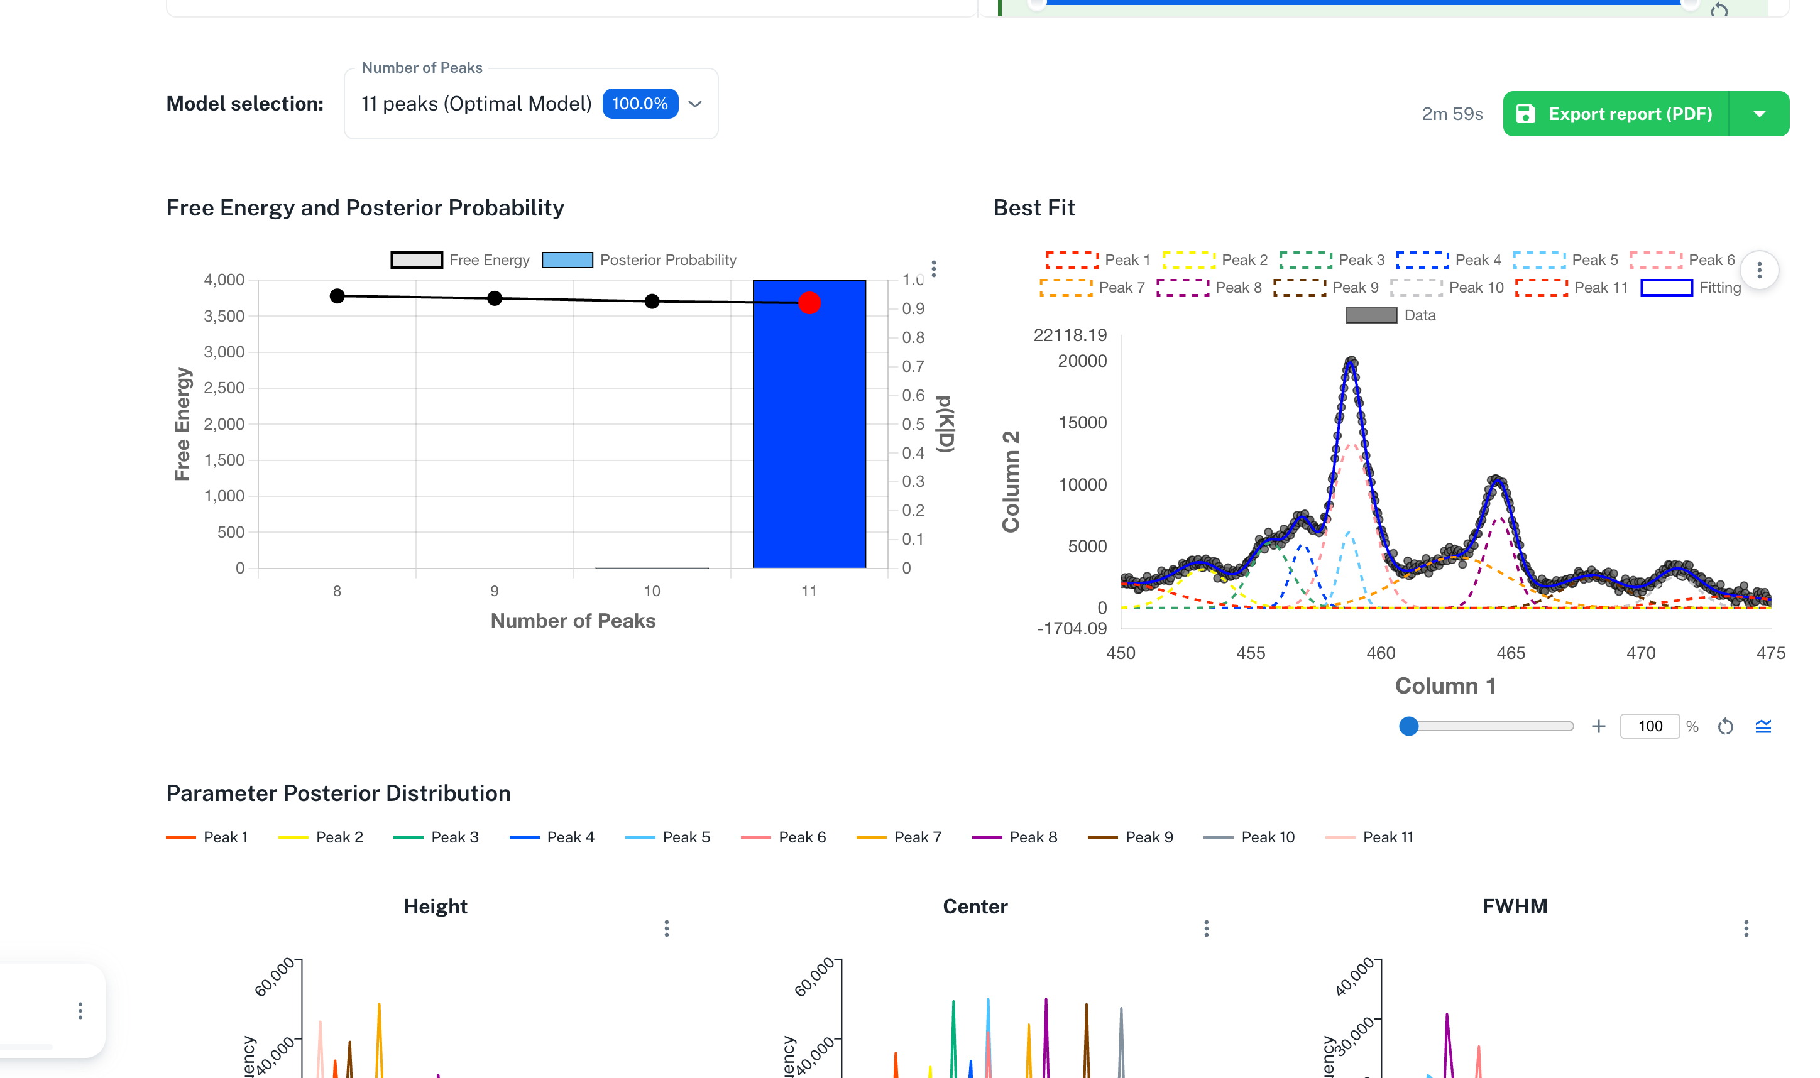
Task: Toggle Peak 6 in Best Fit legend
Action: pos(1682,260)
